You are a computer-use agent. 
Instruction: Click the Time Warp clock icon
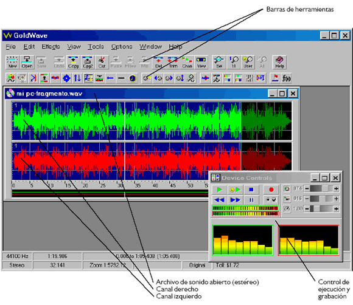tap(133, 78)
